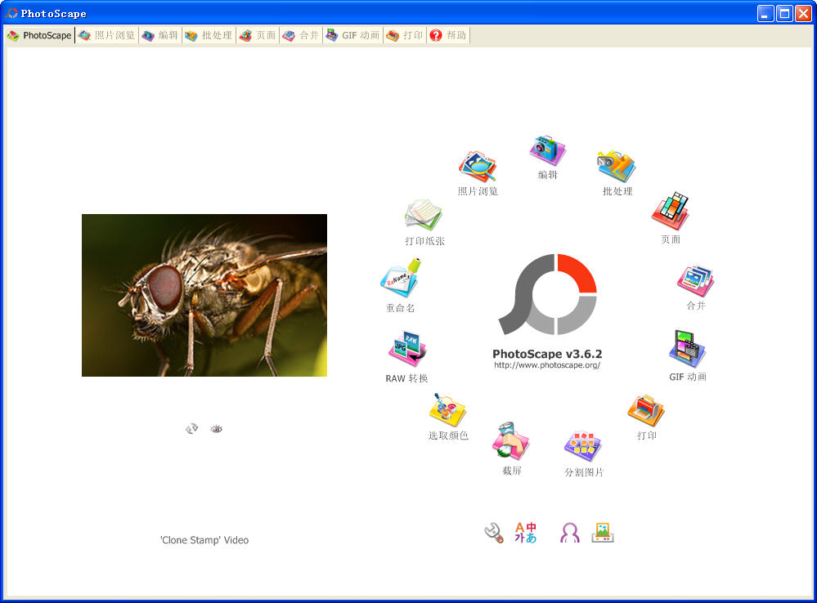Open the 页面 page icon in circle
Viewport: 817px width, 603px height.
(671, 212)
